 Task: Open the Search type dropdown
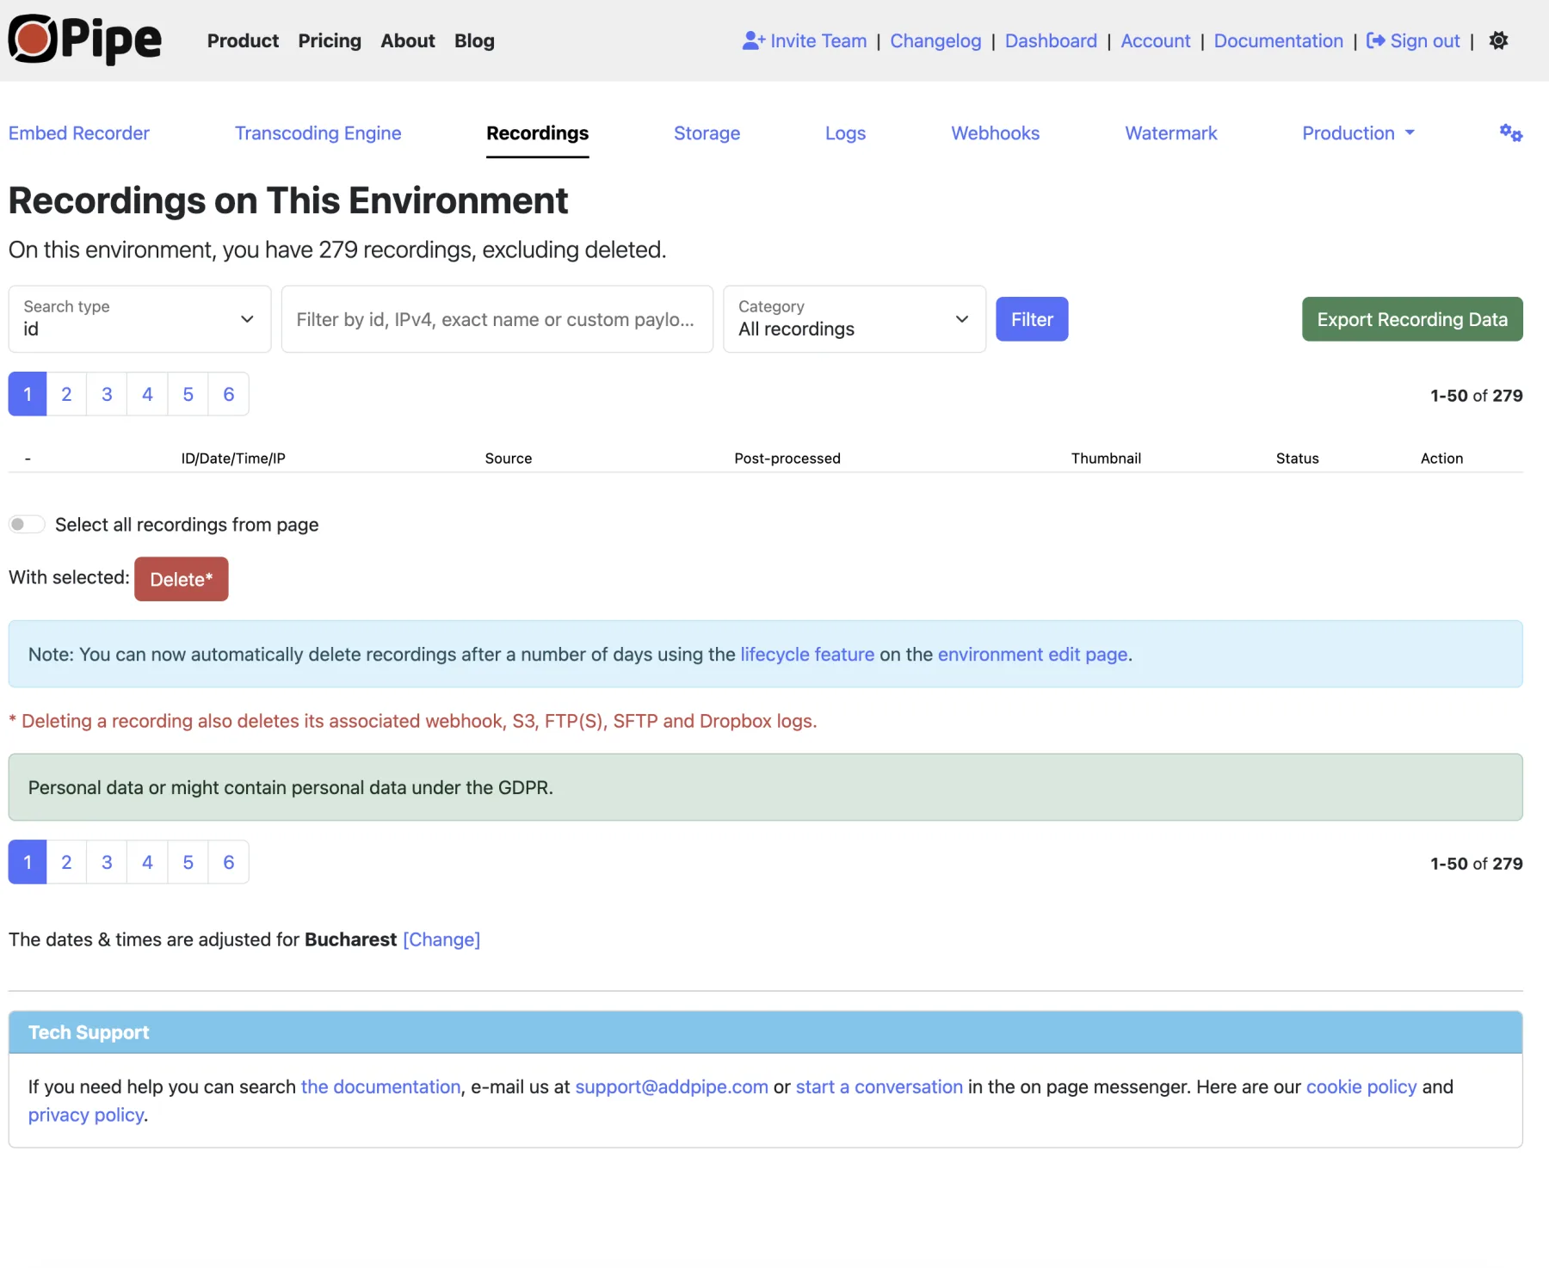[x=139, y=319]
